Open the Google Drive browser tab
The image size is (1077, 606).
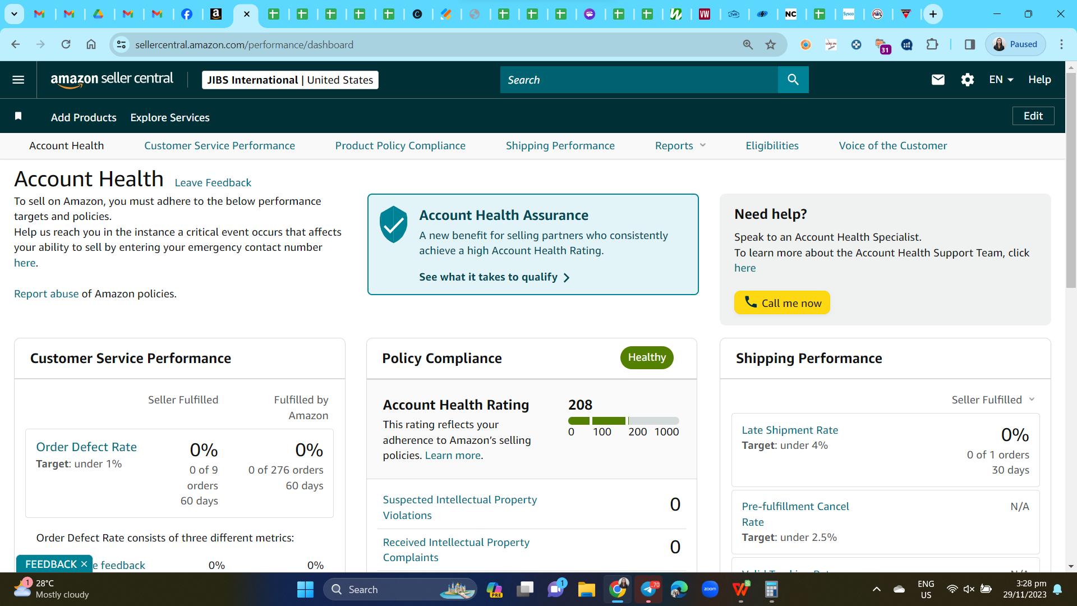click(x=98, y=14)
